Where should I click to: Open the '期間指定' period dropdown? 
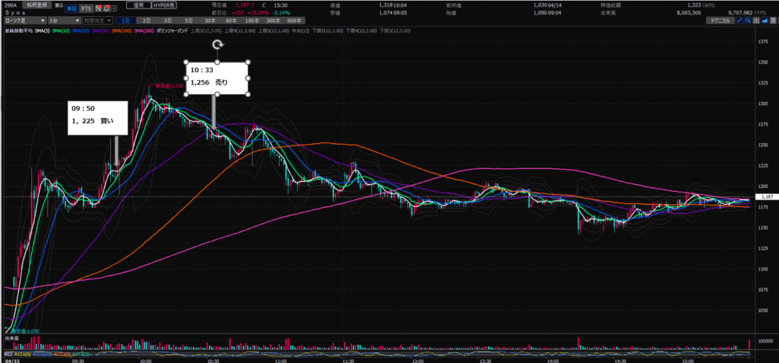[x=97, y=21]
